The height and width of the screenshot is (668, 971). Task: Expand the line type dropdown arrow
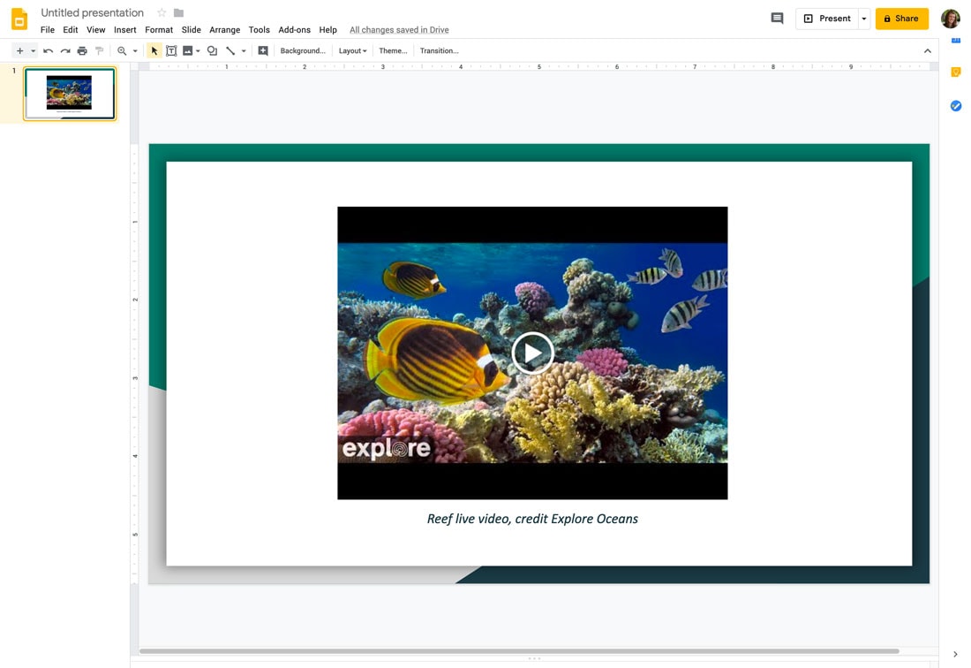click(244, 51)
